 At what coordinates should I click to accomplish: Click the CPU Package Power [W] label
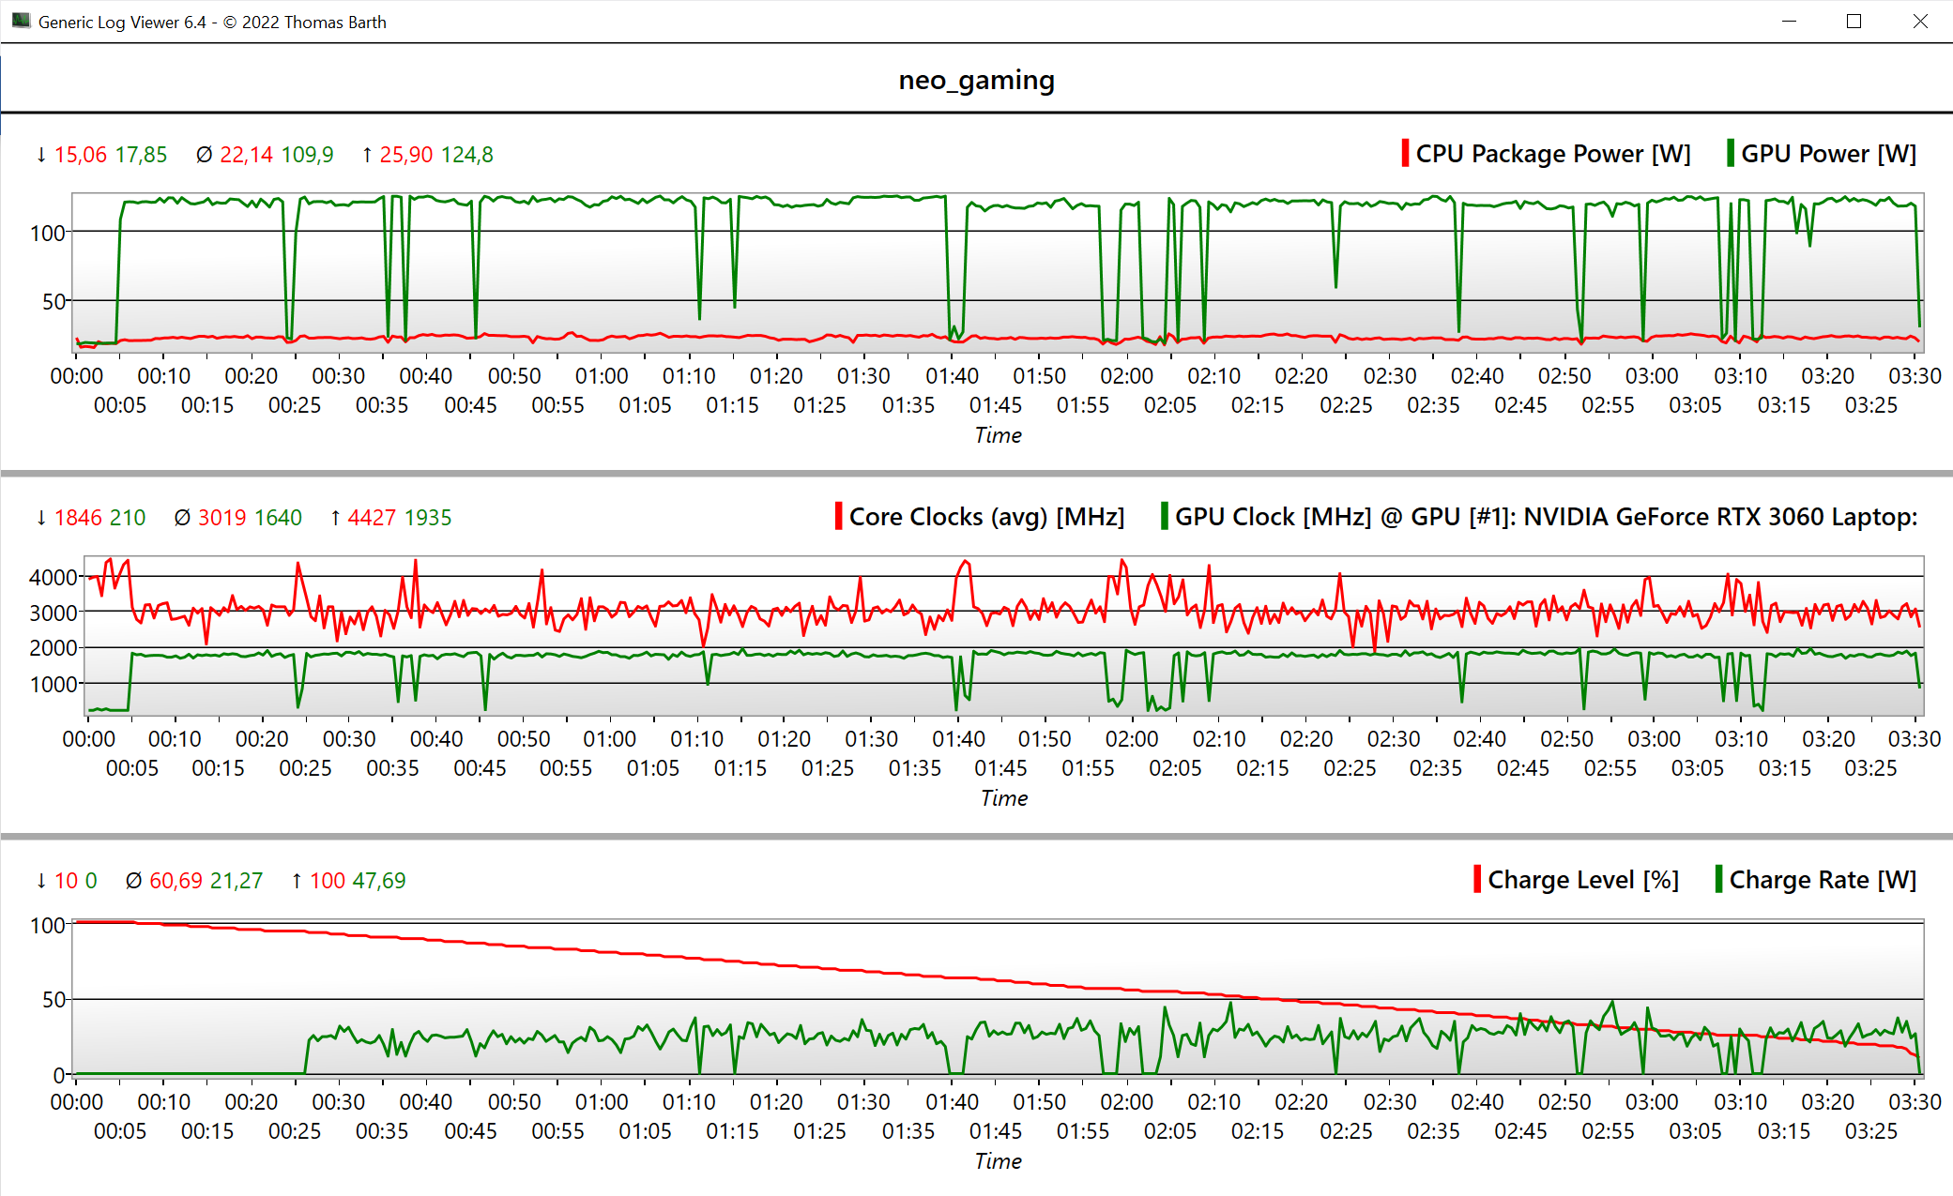(x=1553, y=154)
